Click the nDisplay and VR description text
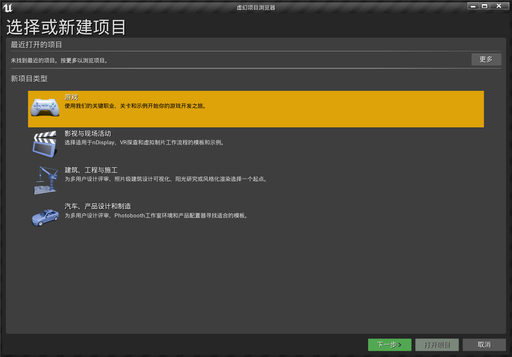 145,143
